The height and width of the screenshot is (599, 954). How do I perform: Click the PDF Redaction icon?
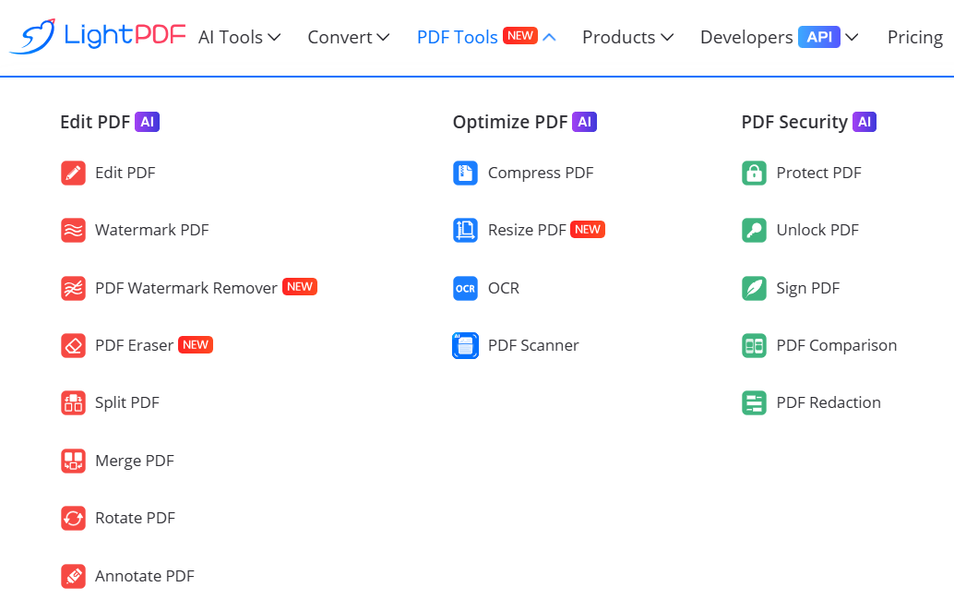(755, 402)
